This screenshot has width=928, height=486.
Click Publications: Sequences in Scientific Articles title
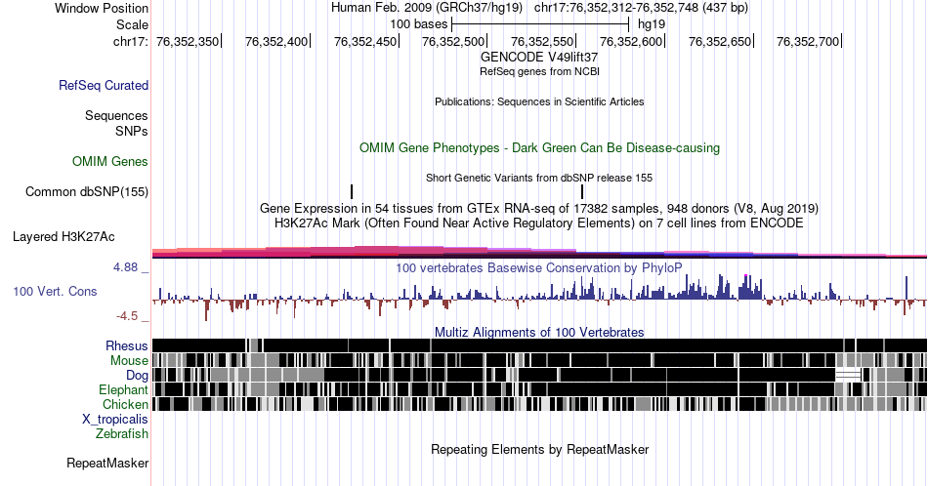pos(539,101)
